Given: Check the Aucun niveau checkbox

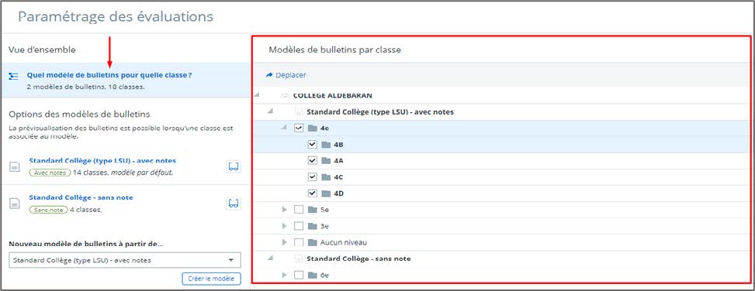Looking at the screenshot, I should 299,242.
